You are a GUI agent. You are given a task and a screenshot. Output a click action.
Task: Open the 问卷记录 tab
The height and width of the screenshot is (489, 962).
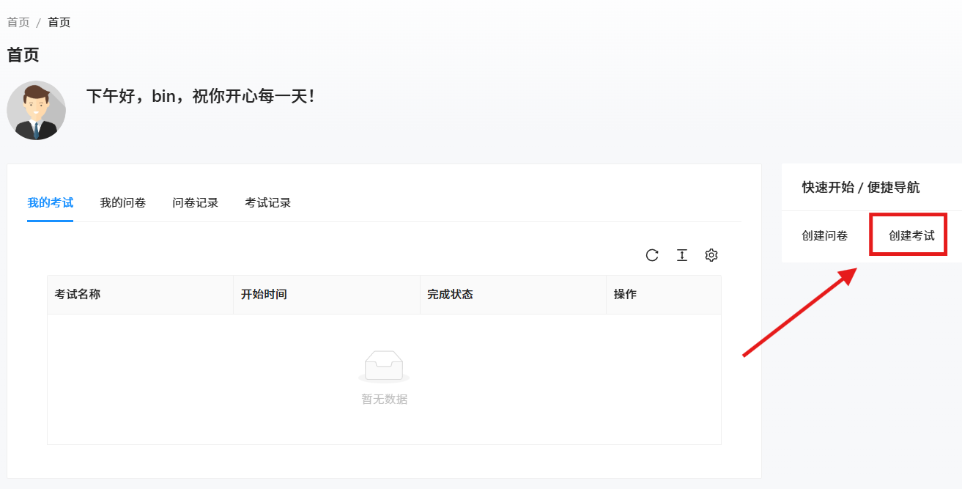pos(196,202)
